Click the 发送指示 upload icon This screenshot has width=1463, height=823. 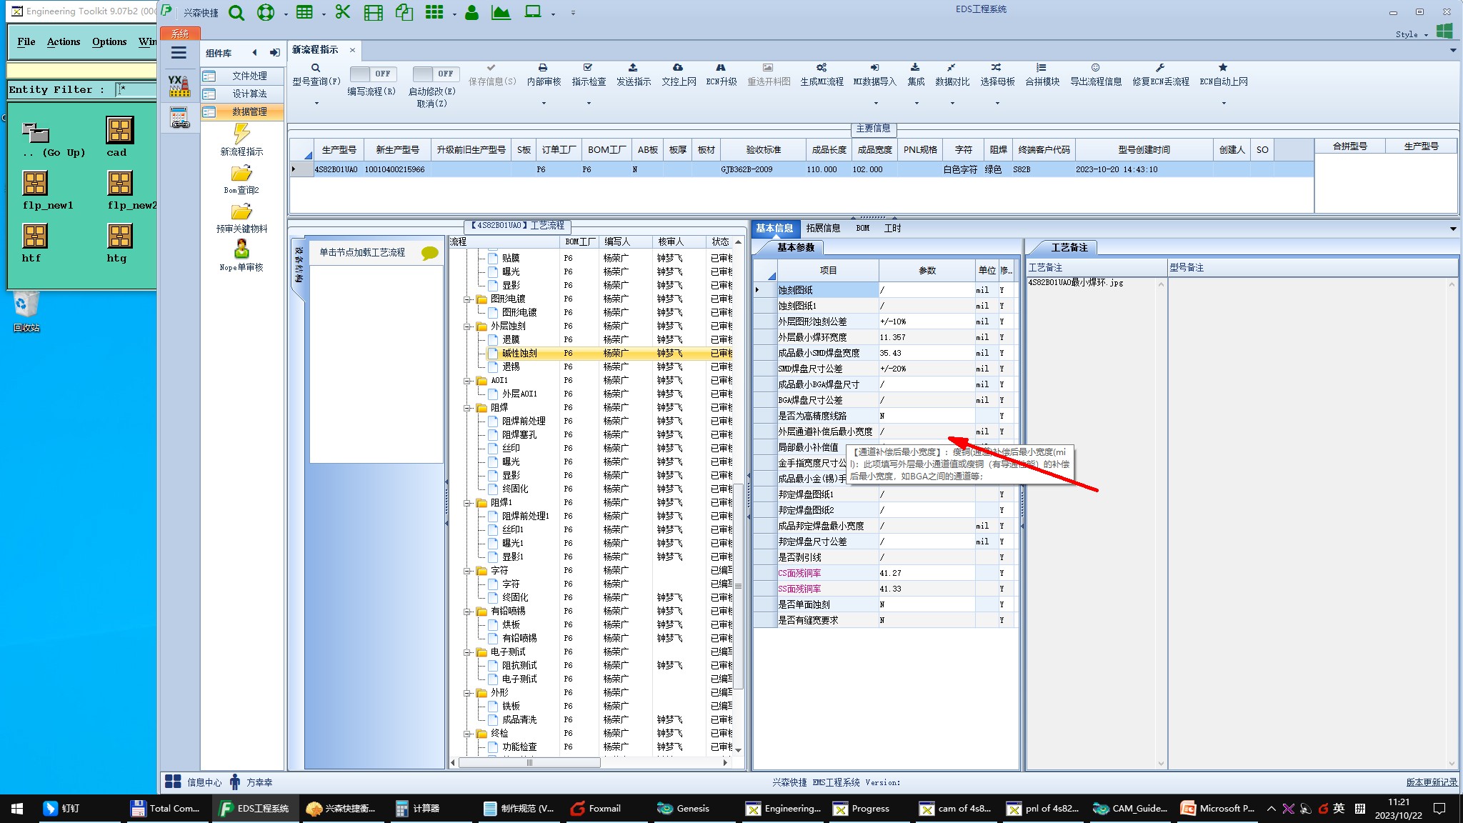tap(633, 67)
